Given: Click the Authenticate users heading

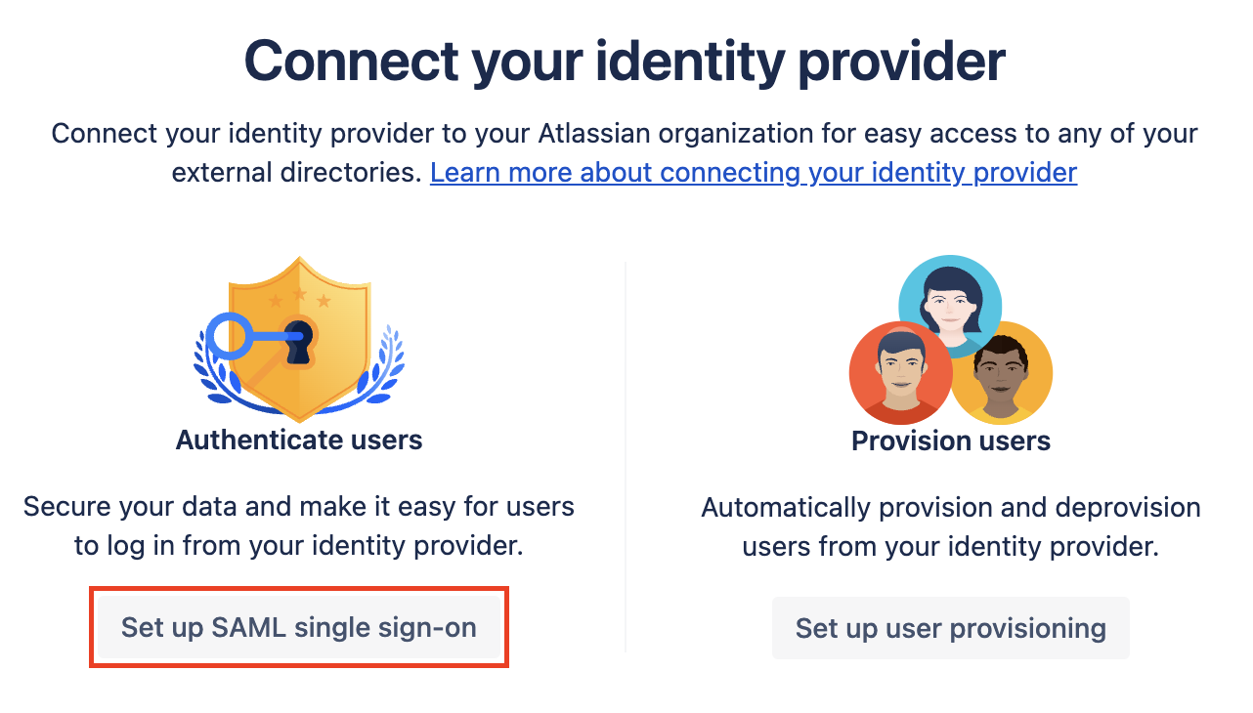Looking at the screenshot, I should 299,440.
